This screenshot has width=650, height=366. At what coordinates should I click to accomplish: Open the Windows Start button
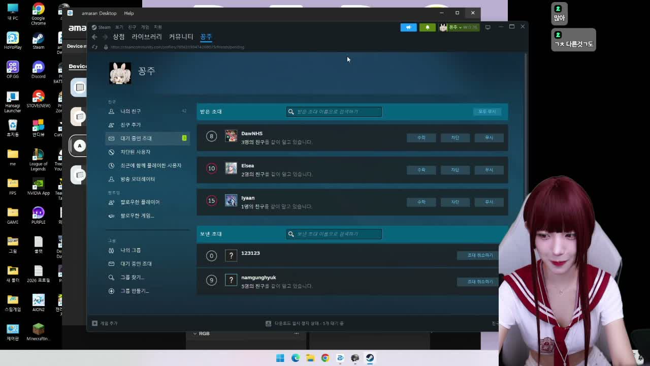point(280,358)
